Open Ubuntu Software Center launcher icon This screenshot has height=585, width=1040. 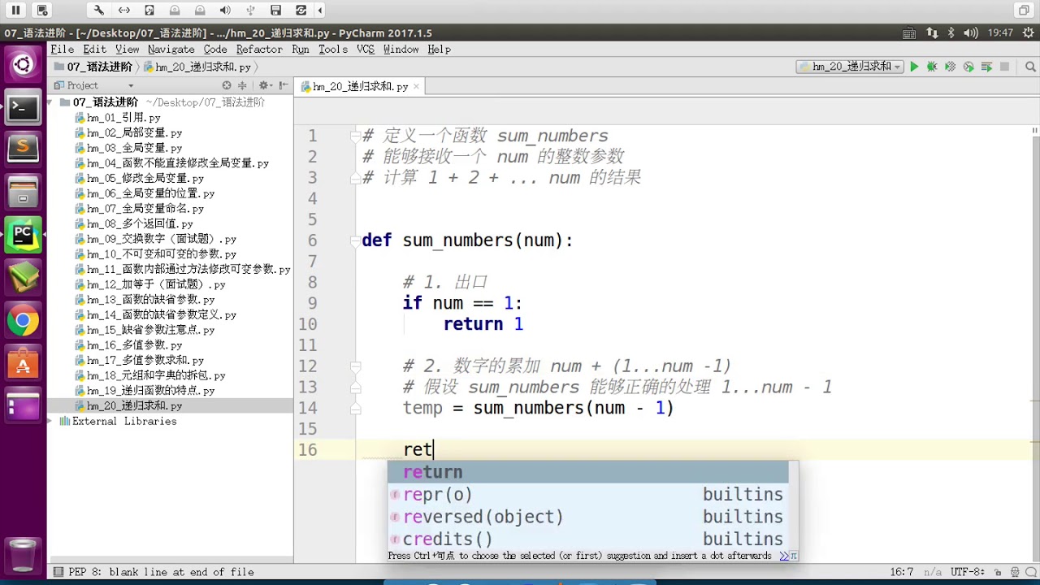[23, 364]
